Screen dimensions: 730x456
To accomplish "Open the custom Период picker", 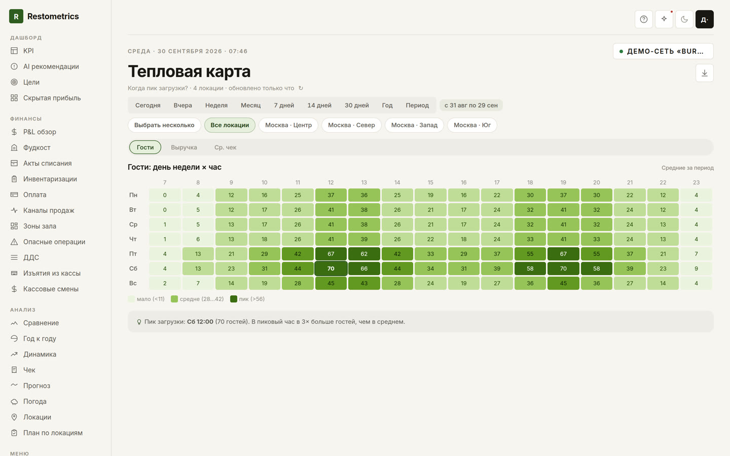I will pos(417,105).
